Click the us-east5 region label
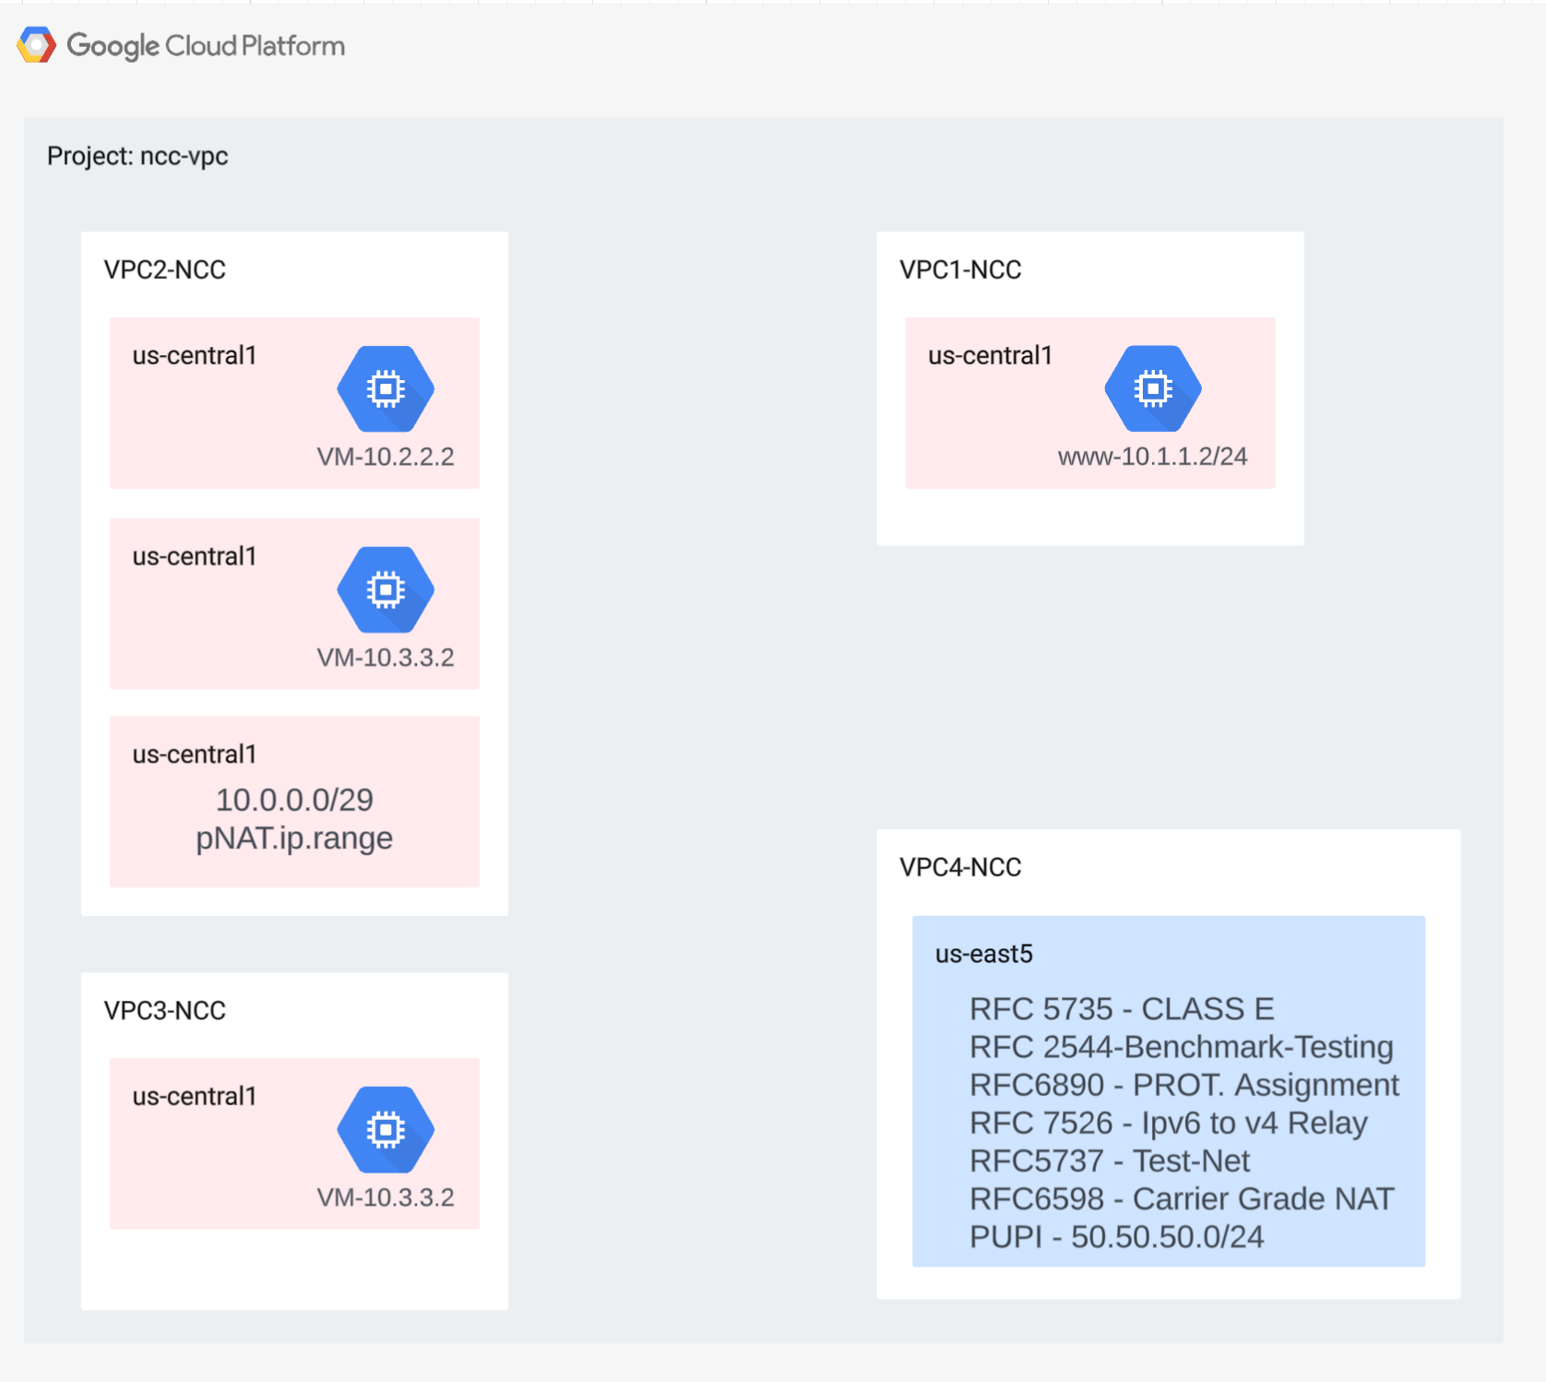 (983, 954)
